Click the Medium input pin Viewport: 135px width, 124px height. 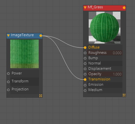(x=85, y=90)
